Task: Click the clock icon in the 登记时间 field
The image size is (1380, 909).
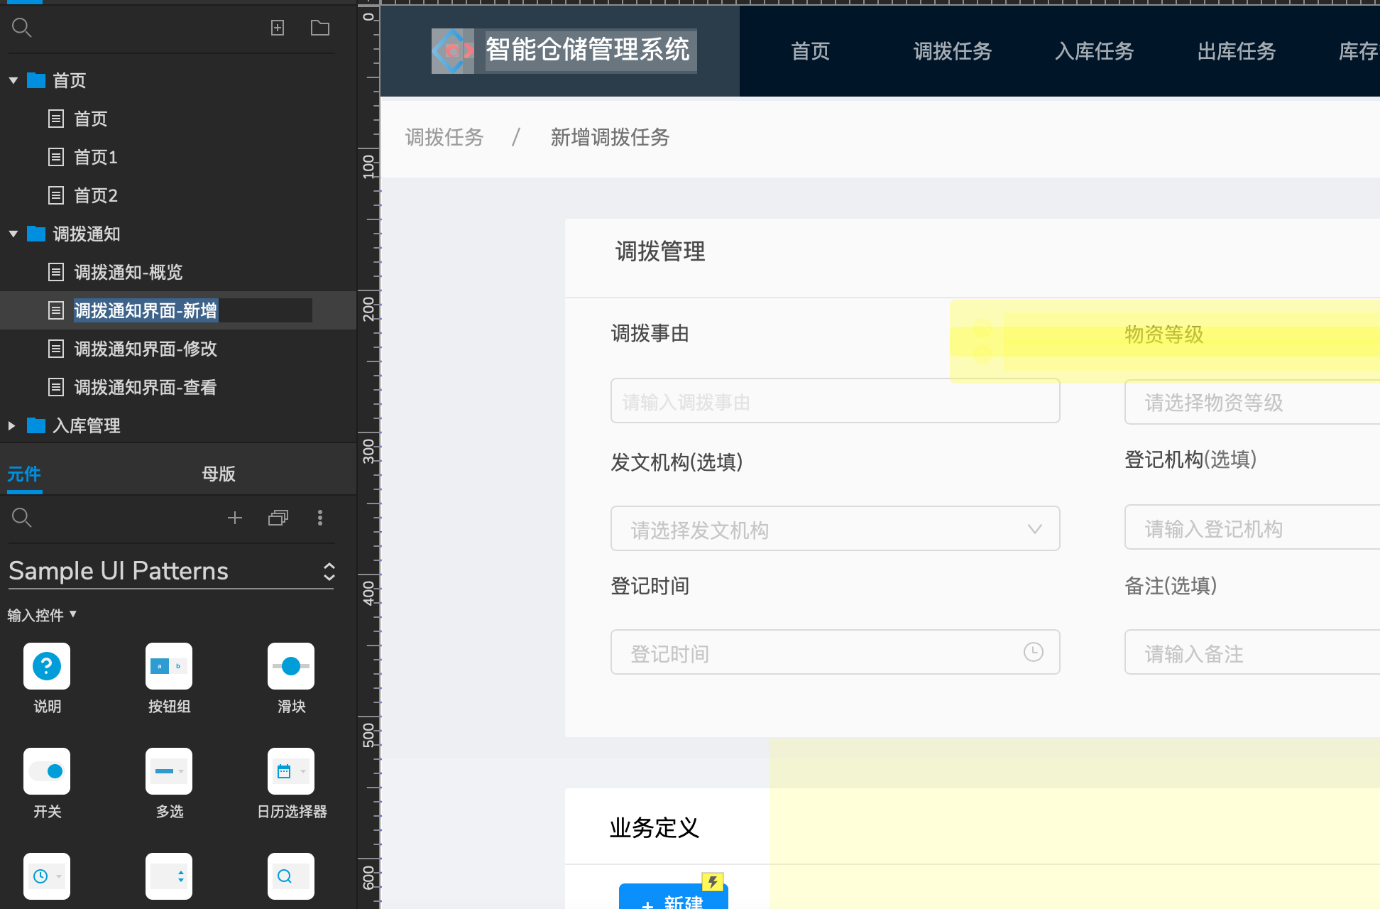Action: pyautogui.click(x=1034, y=652)
